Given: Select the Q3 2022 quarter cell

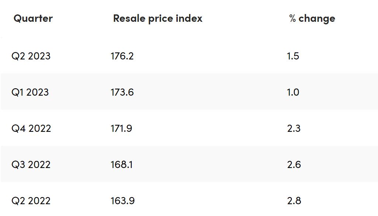Looking at the screenshot, I should tap(31, 165).
